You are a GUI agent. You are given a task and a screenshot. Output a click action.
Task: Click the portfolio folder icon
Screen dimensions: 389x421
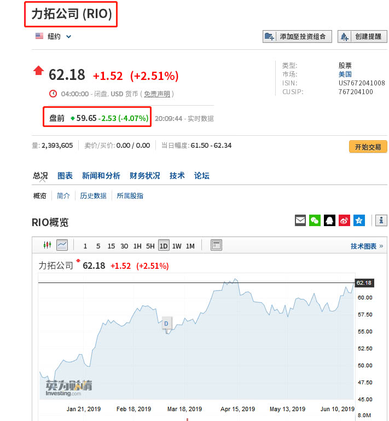269,36
